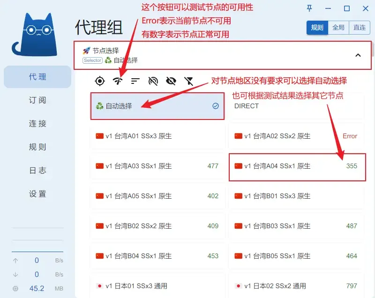Select the 规则 proxy mode
The width and height of the screenshot is (375, 298).
[317, 28]
